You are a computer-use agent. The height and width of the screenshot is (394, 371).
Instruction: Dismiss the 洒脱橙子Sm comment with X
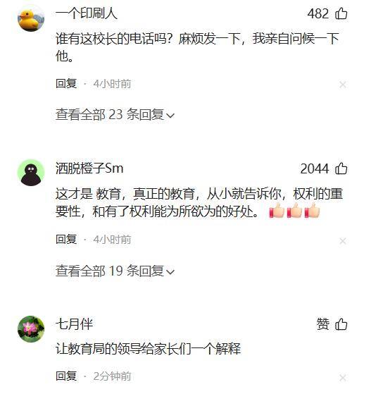coord(343,241)
